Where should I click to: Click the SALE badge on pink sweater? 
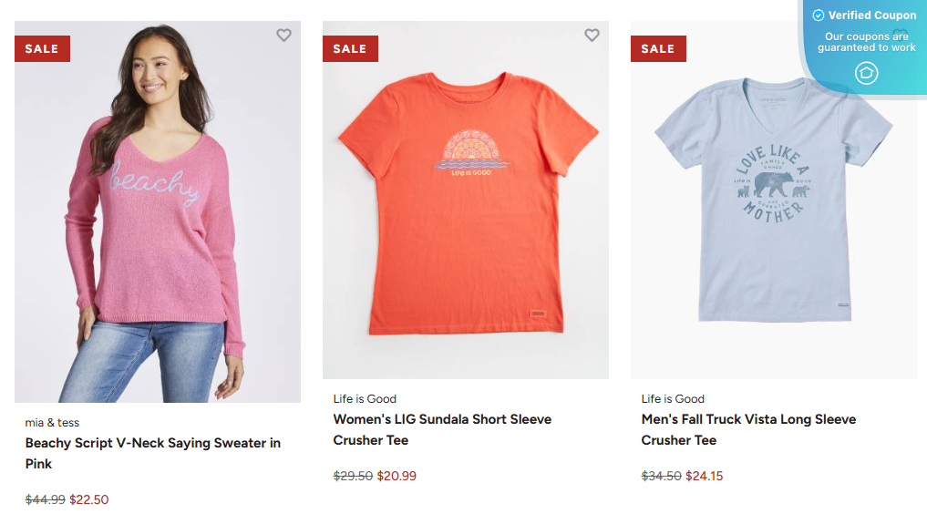(x=42, y=49)
